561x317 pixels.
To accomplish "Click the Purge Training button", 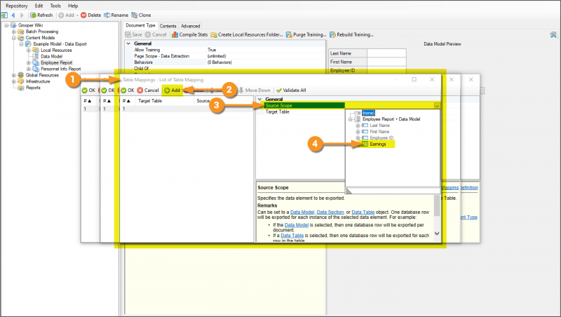I will point(306,34).
